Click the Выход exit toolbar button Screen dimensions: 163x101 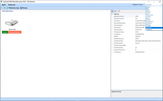pos(24,8)
